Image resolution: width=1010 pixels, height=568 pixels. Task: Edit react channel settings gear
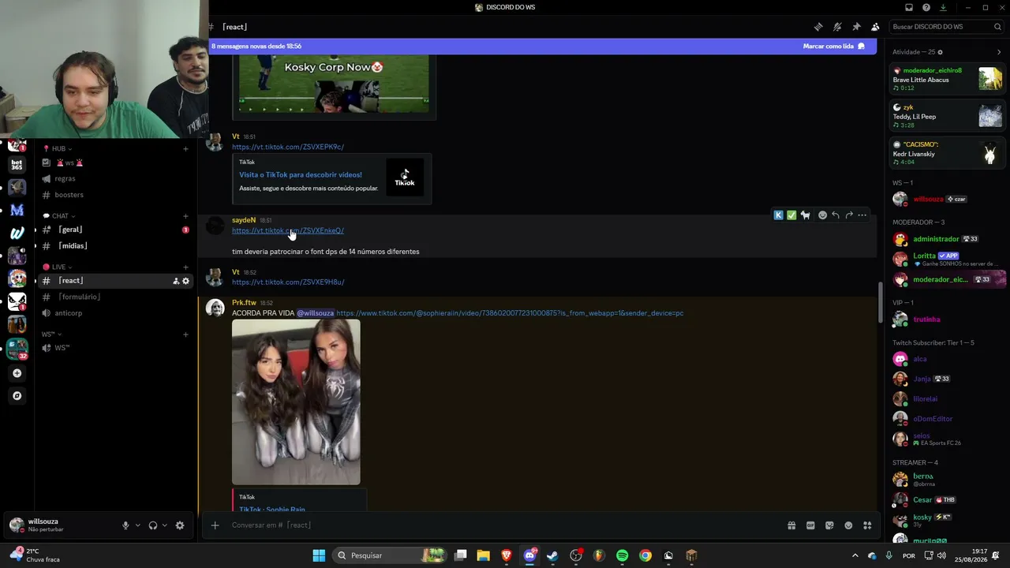[186, 281]
